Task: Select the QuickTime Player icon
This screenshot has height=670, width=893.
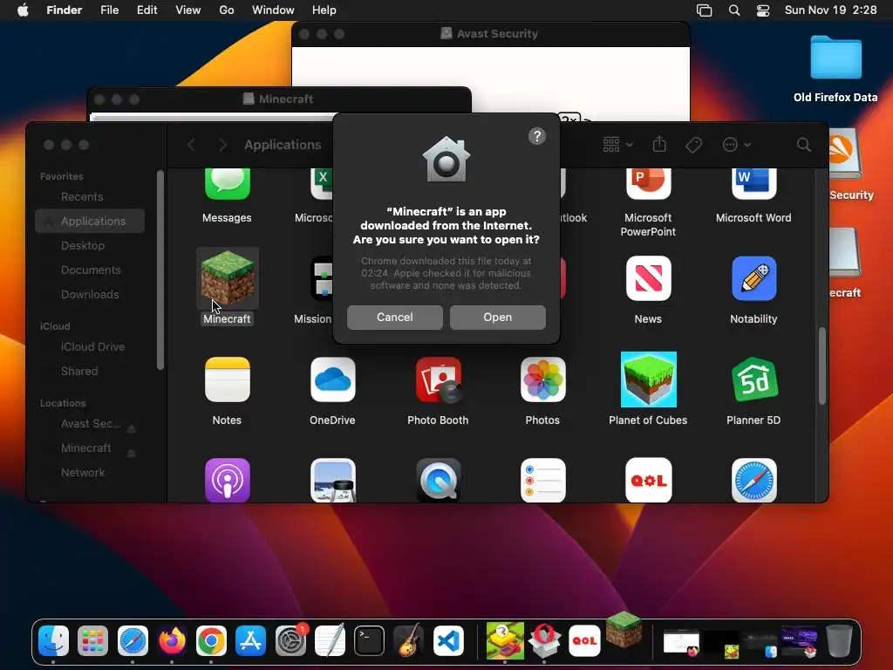Action: tap(438, 481)
